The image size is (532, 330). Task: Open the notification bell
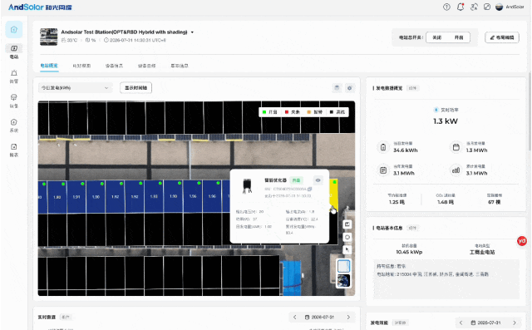(x=461, y=7)
